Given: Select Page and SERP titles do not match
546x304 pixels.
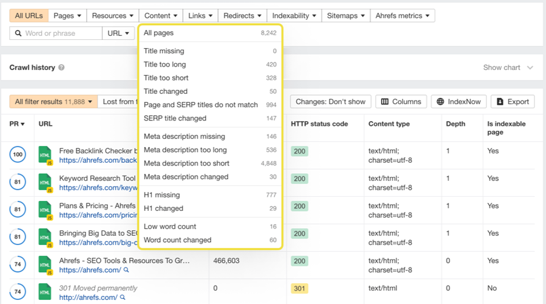Looking at the screenshot, I should [x=210, y=105].
